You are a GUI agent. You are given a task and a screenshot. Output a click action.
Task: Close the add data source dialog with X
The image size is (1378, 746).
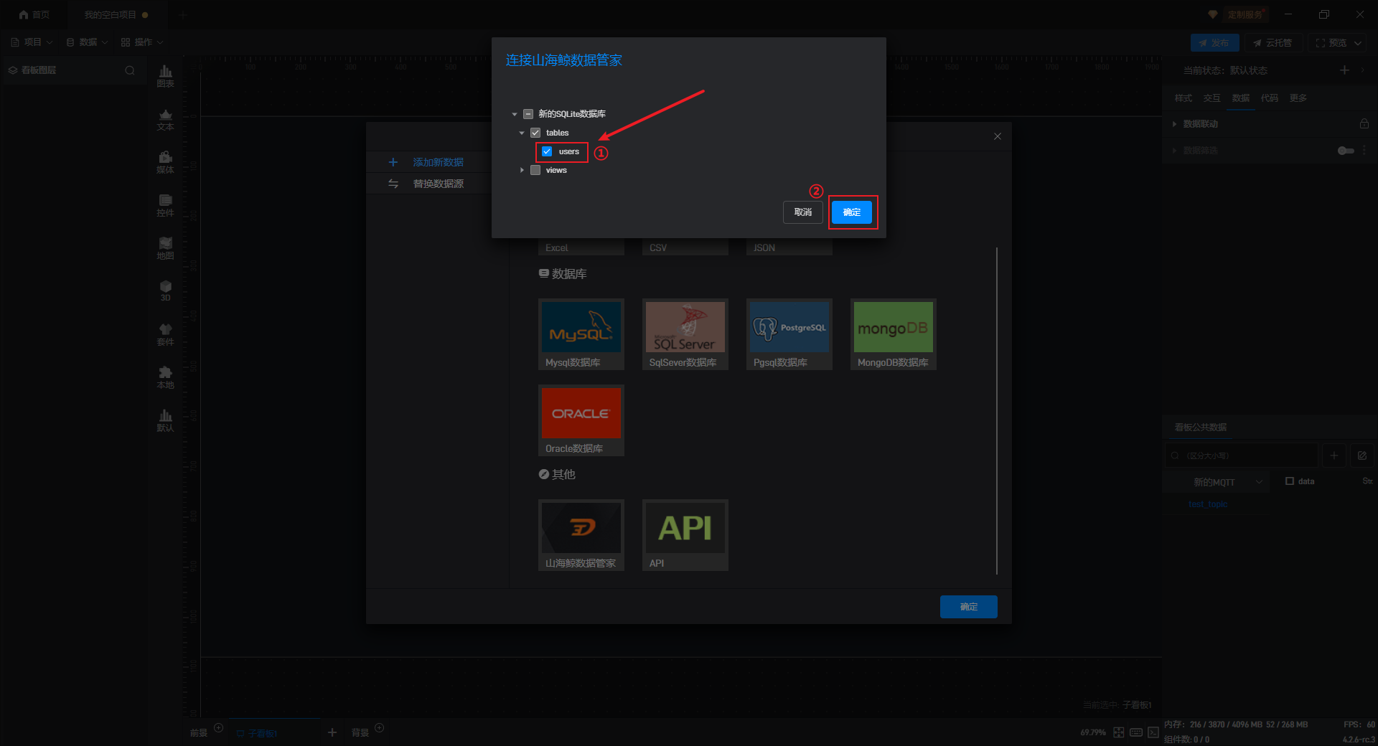click(x=998, y=136)
